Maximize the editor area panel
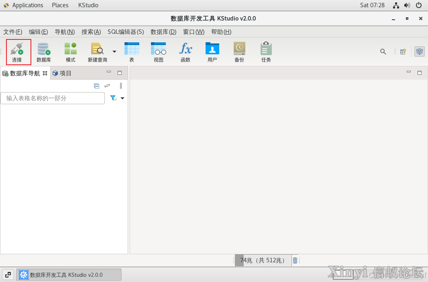 tap(420, 73)
